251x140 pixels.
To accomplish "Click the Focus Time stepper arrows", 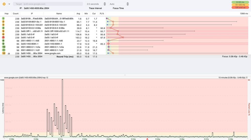I will coord(128,4).
